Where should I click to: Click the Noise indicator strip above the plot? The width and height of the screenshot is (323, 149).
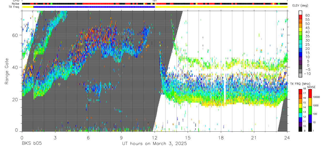(x=154, y=4)
